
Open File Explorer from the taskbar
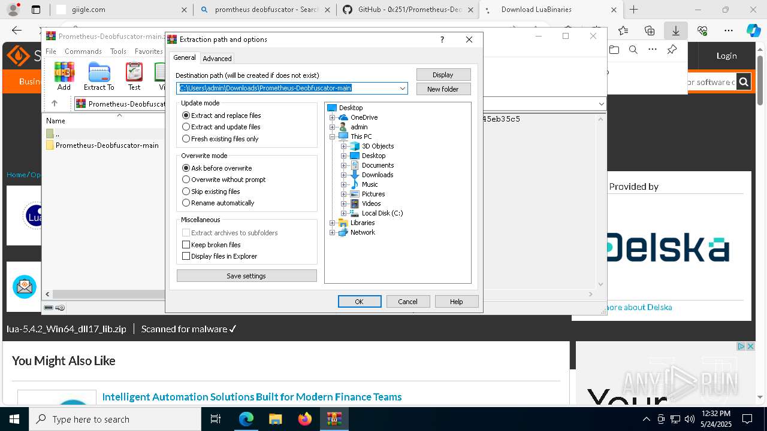(276, 419)
